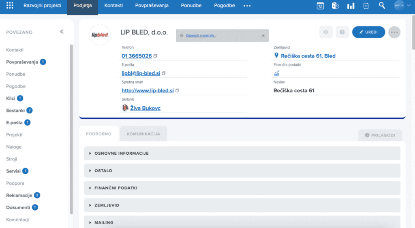This screenshot has width=415, height=228.
Task: Open the help question mark button
Action: coord(342,32)
